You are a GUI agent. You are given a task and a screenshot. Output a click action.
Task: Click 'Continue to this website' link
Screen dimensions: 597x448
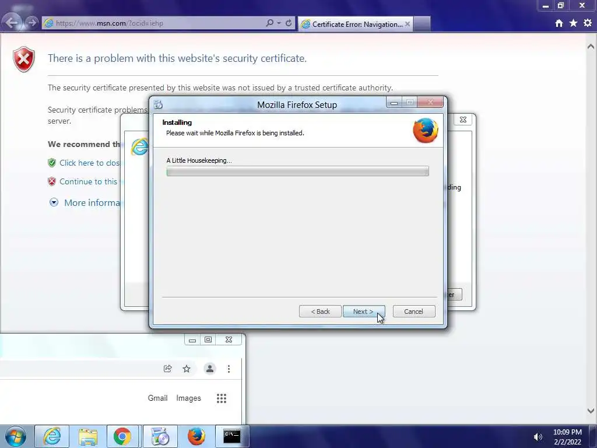(89, 181)
